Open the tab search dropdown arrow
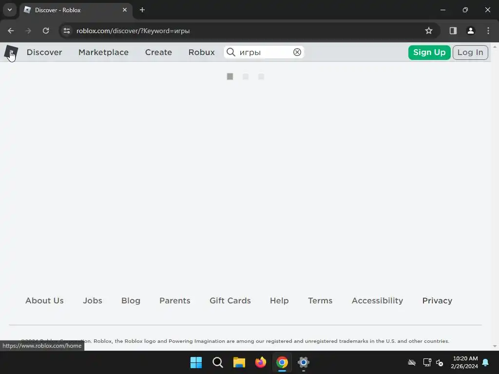 [x=10, y=10]
